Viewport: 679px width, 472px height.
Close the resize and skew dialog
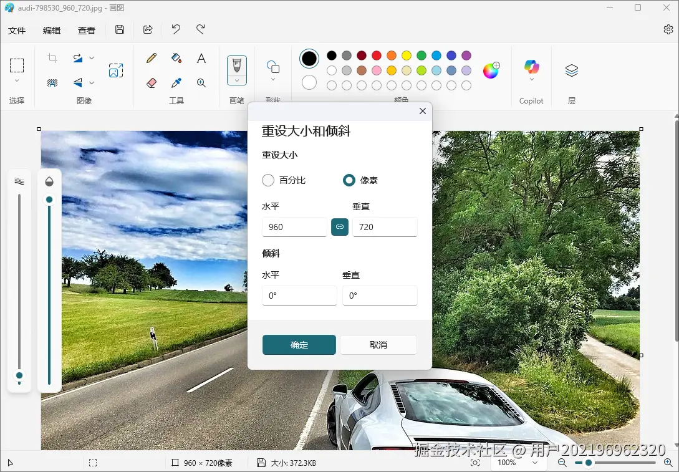point(423,111)
